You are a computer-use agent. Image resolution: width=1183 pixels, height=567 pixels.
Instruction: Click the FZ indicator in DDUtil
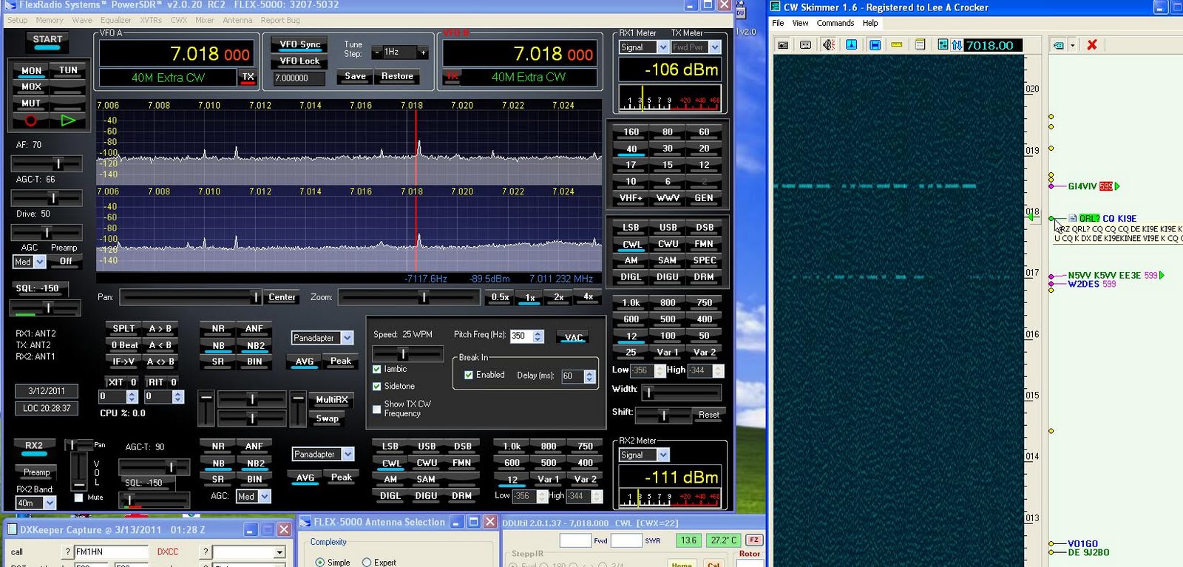(753, 540)
